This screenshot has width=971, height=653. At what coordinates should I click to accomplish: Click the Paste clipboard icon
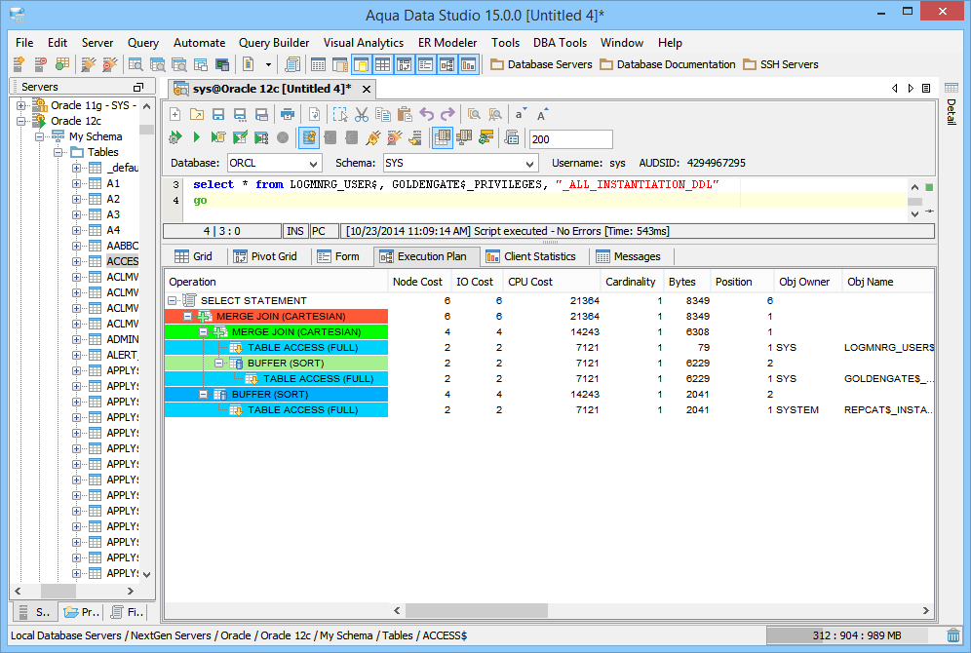click(x=405, y=114)
